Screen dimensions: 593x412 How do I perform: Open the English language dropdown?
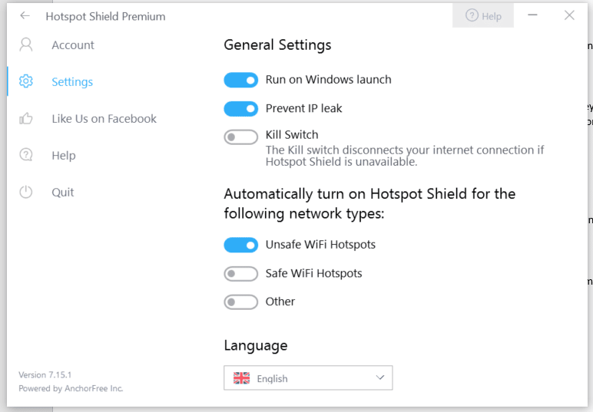[x=308, y=377]
